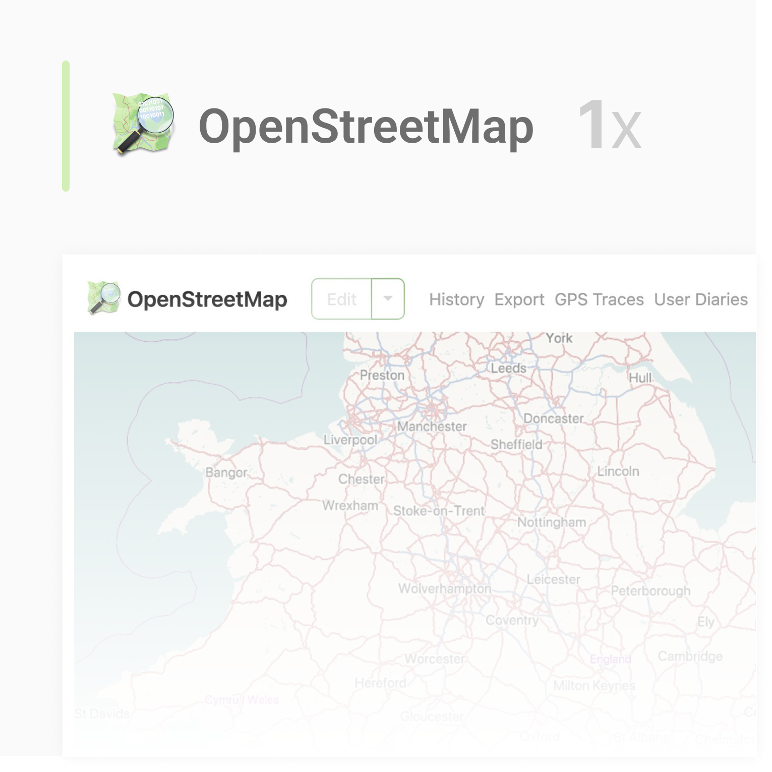Click the Leeds label on the map
Image resolution: width=772 pixels, height=772 pixels.
point(509,369)
